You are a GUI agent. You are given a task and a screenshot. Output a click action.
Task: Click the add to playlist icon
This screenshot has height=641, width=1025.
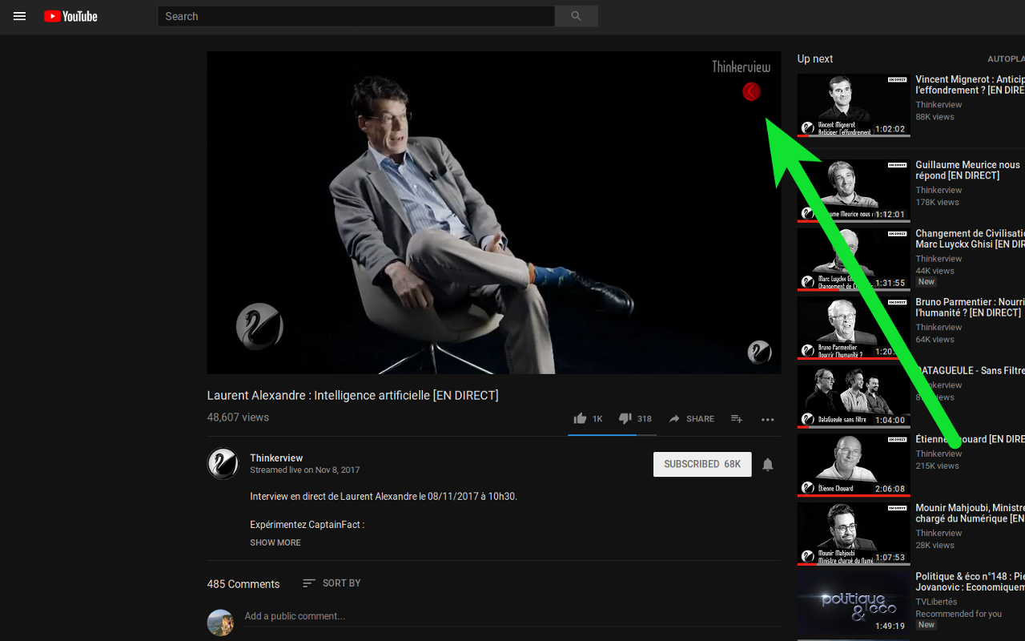pyautogui.click(x=737, y=418)
